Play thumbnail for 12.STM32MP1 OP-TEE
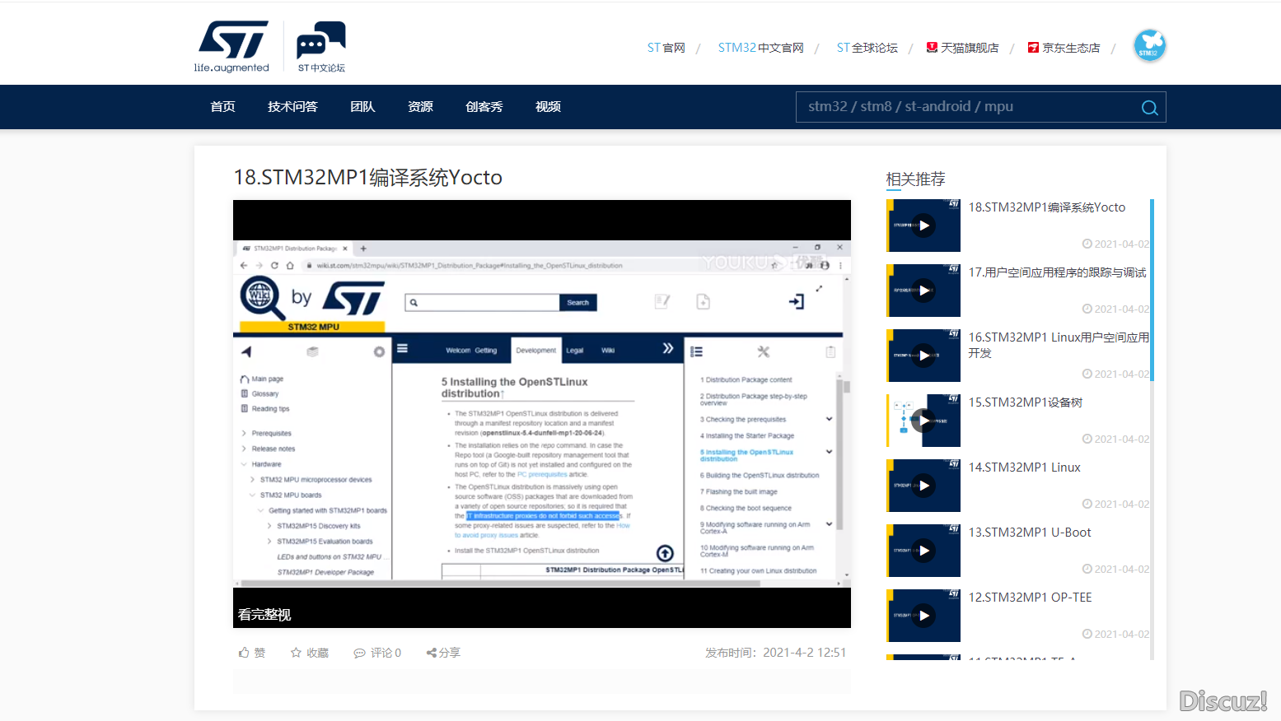The height and width of the screenshot is (721, 1281). click(x=923, y=616)
